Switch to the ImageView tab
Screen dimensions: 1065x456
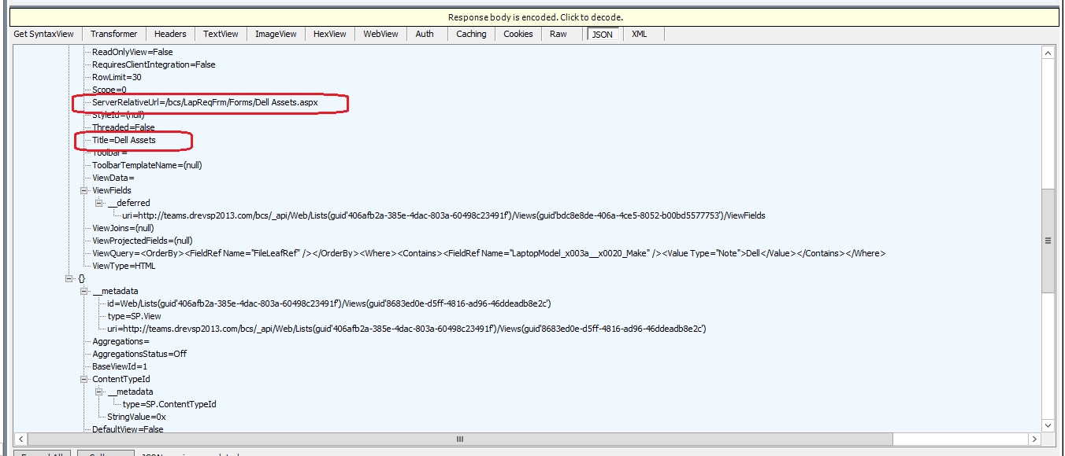click(x=276, y=34)
